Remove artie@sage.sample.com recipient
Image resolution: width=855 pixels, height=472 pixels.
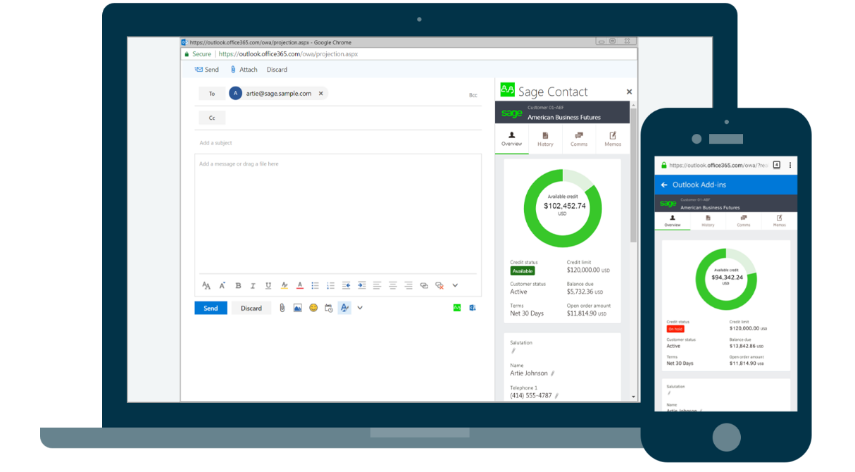pos(321,93)
